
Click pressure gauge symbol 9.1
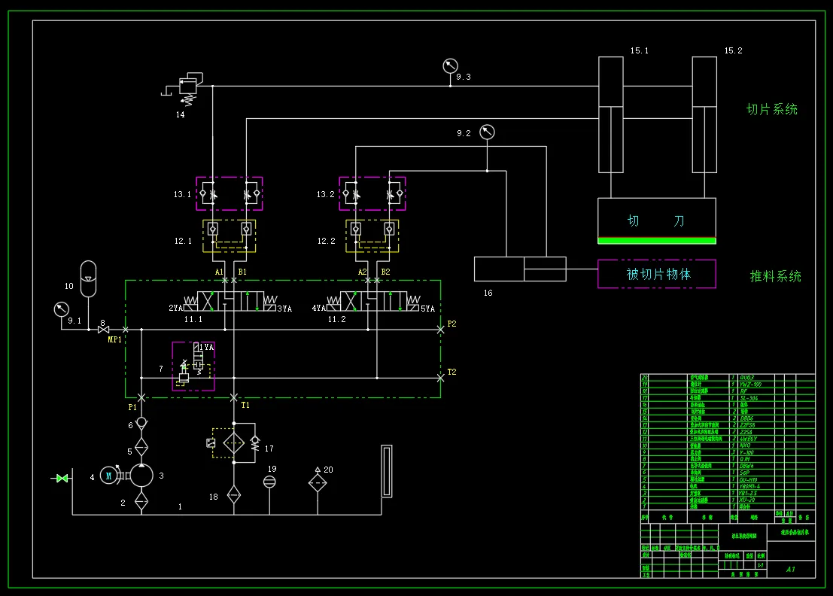pos(62,309)
